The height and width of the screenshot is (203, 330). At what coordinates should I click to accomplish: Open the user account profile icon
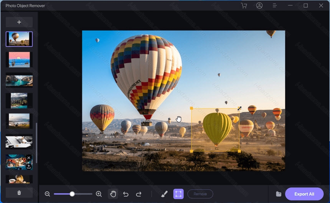[259, 5]
